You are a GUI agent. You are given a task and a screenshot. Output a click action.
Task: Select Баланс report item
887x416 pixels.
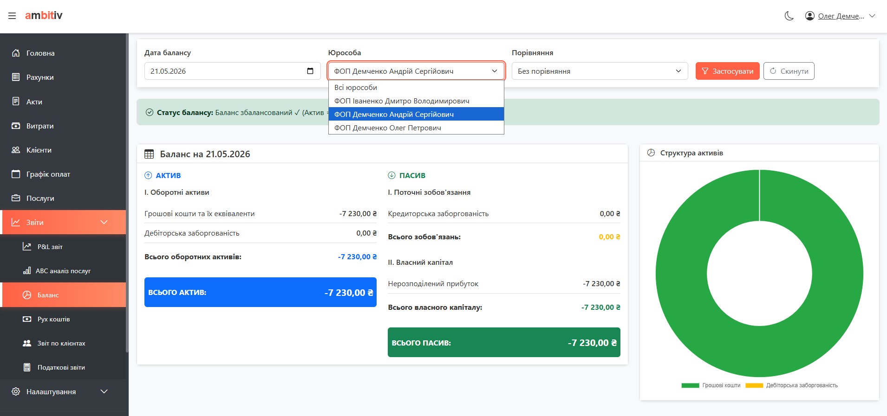pyautogui.click(x=63, y=295)
